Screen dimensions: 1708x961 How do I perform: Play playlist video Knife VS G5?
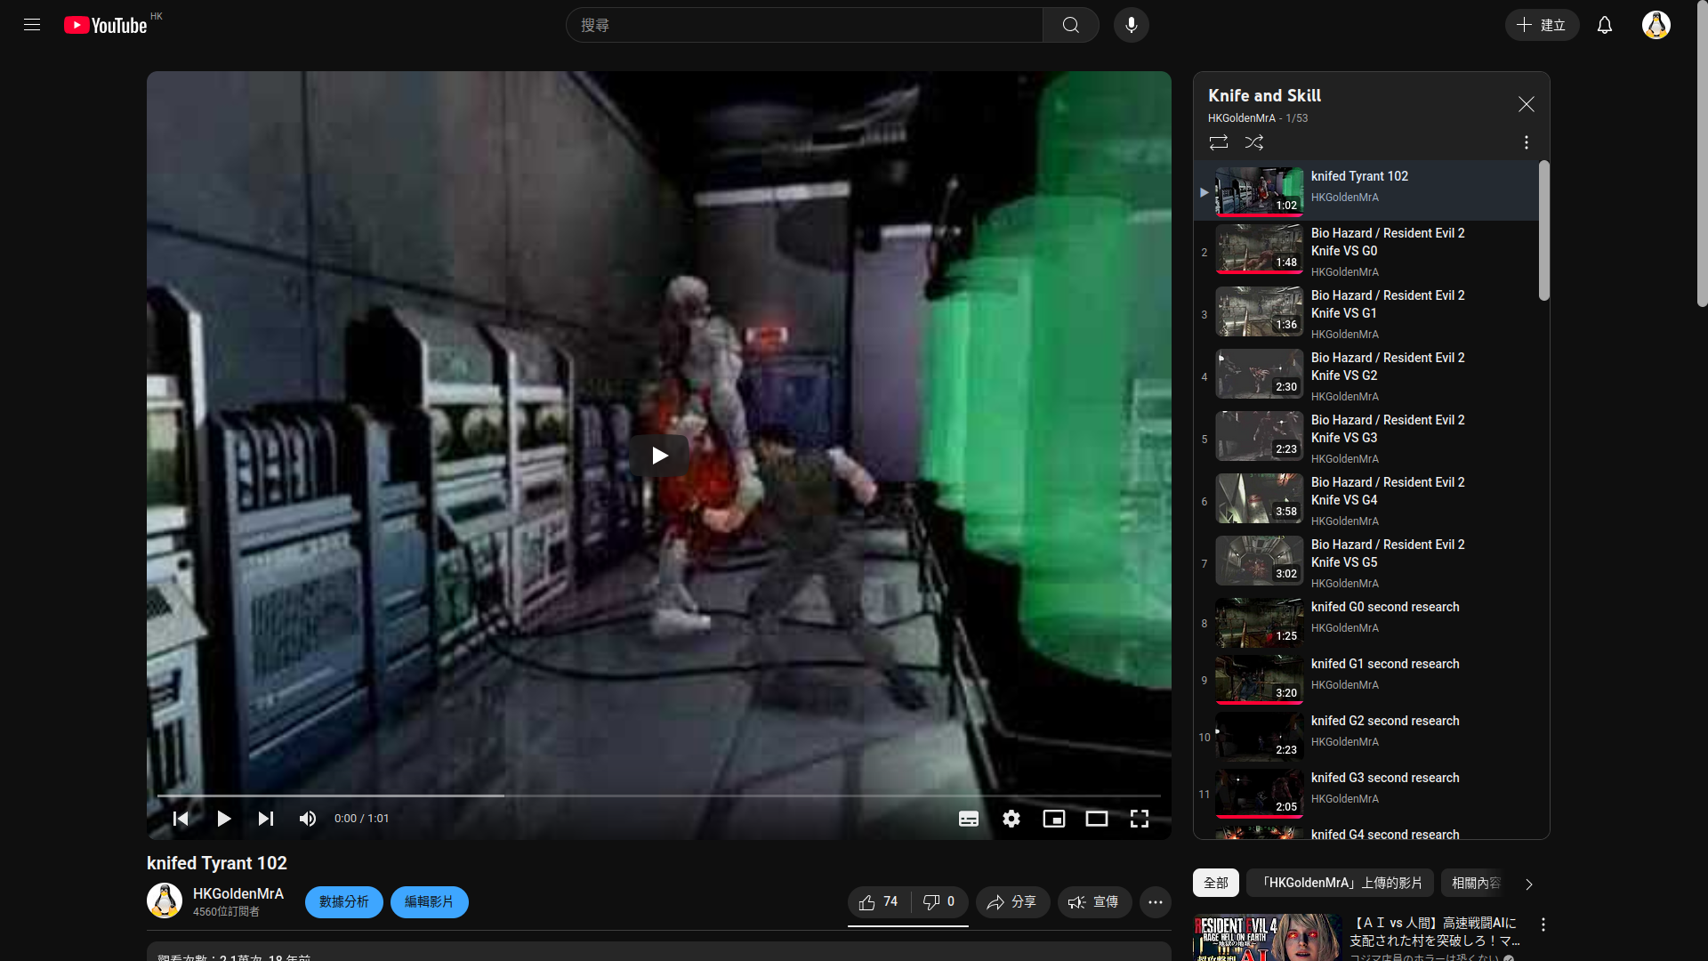pos(1366,563)
